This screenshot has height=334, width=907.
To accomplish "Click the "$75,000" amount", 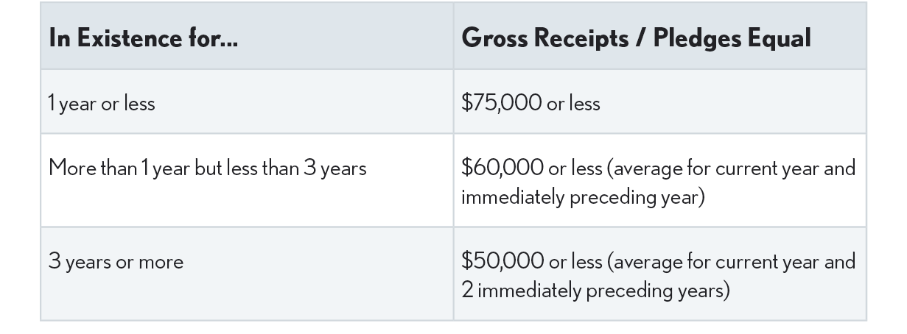I will tap(501, 104).
